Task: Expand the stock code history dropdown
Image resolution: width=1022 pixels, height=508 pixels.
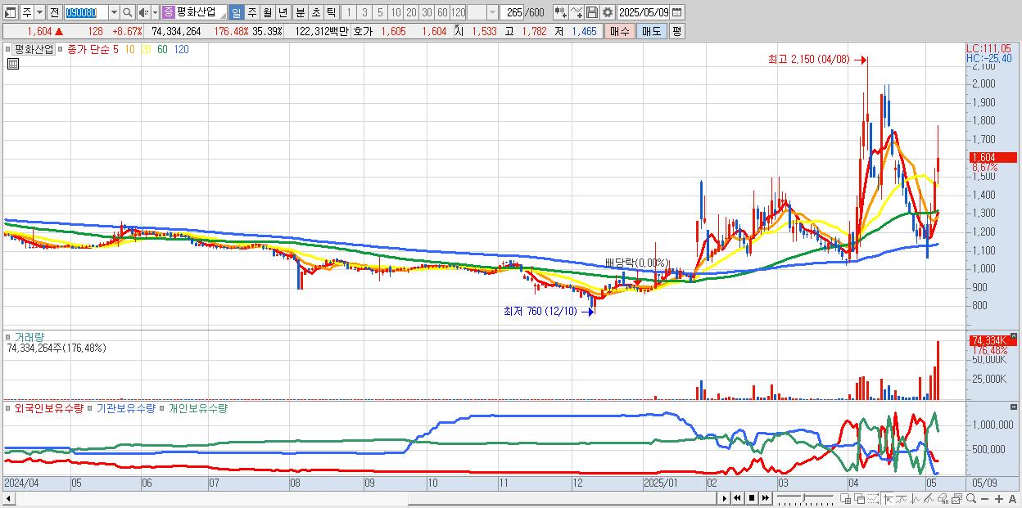Action: tap(114, 12)
